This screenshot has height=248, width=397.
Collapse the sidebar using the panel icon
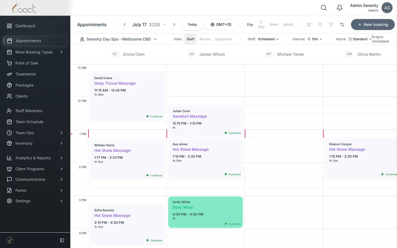(62, 240)
